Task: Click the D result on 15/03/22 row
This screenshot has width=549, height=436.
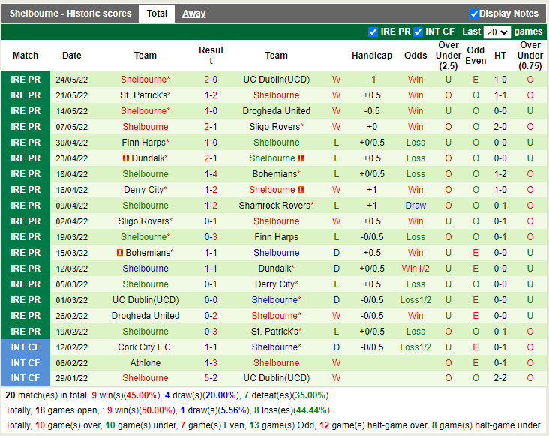Action: 337,253
